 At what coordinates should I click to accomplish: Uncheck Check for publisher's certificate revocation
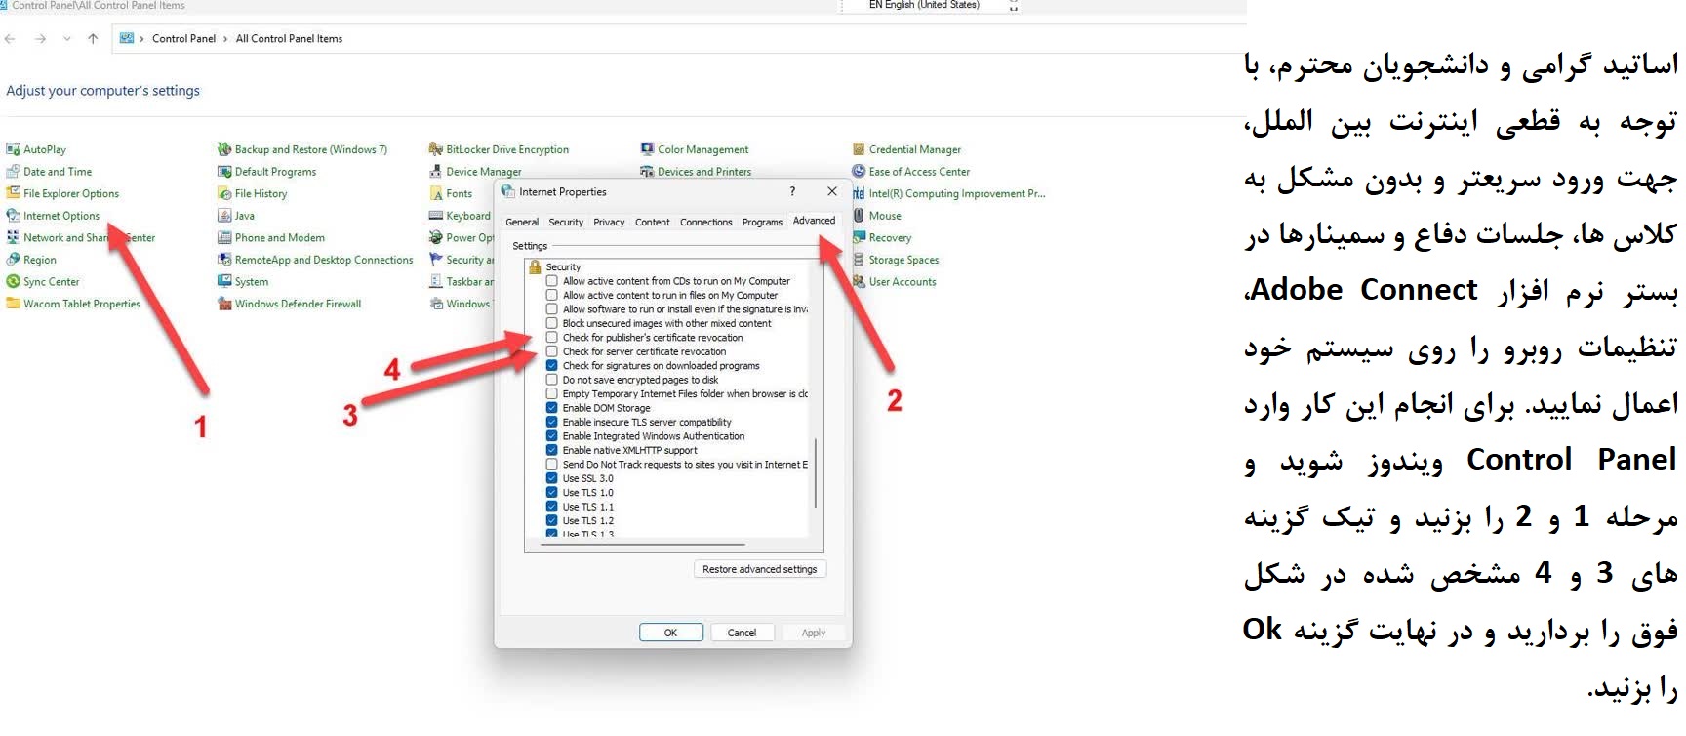click(552, 338)
